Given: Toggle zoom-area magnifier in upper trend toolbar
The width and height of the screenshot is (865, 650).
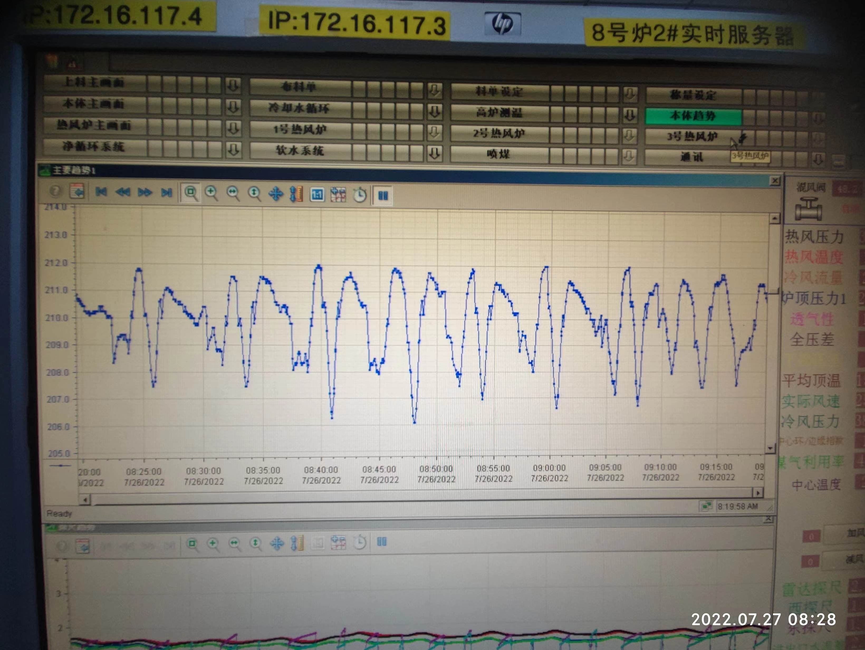Looking at the screenshot, I should 191,192.
